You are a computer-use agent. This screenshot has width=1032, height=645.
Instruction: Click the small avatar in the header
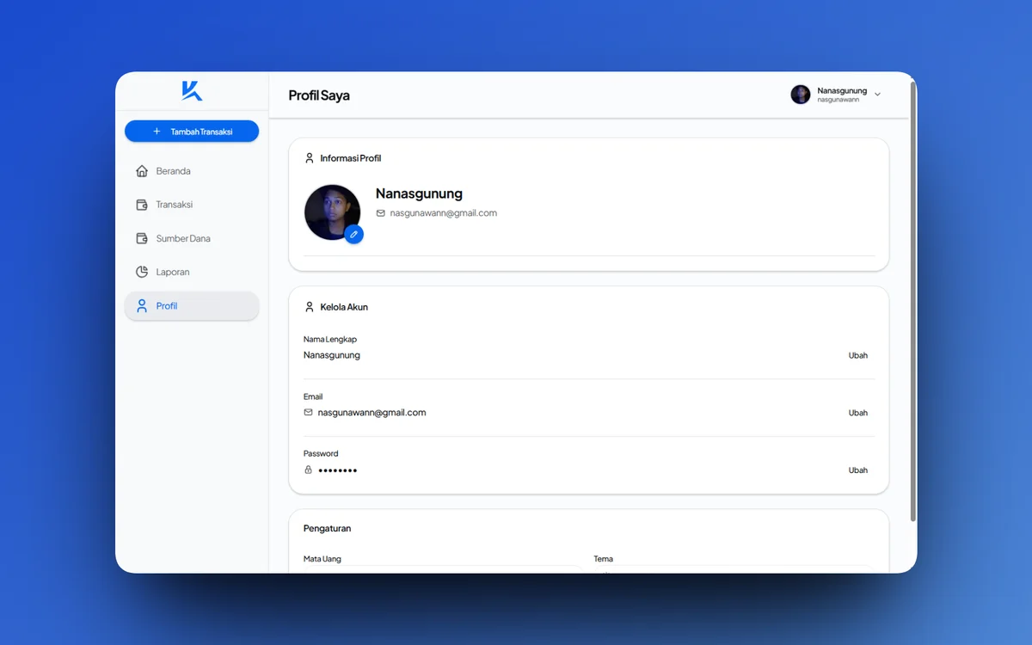[x=801, y=95]
